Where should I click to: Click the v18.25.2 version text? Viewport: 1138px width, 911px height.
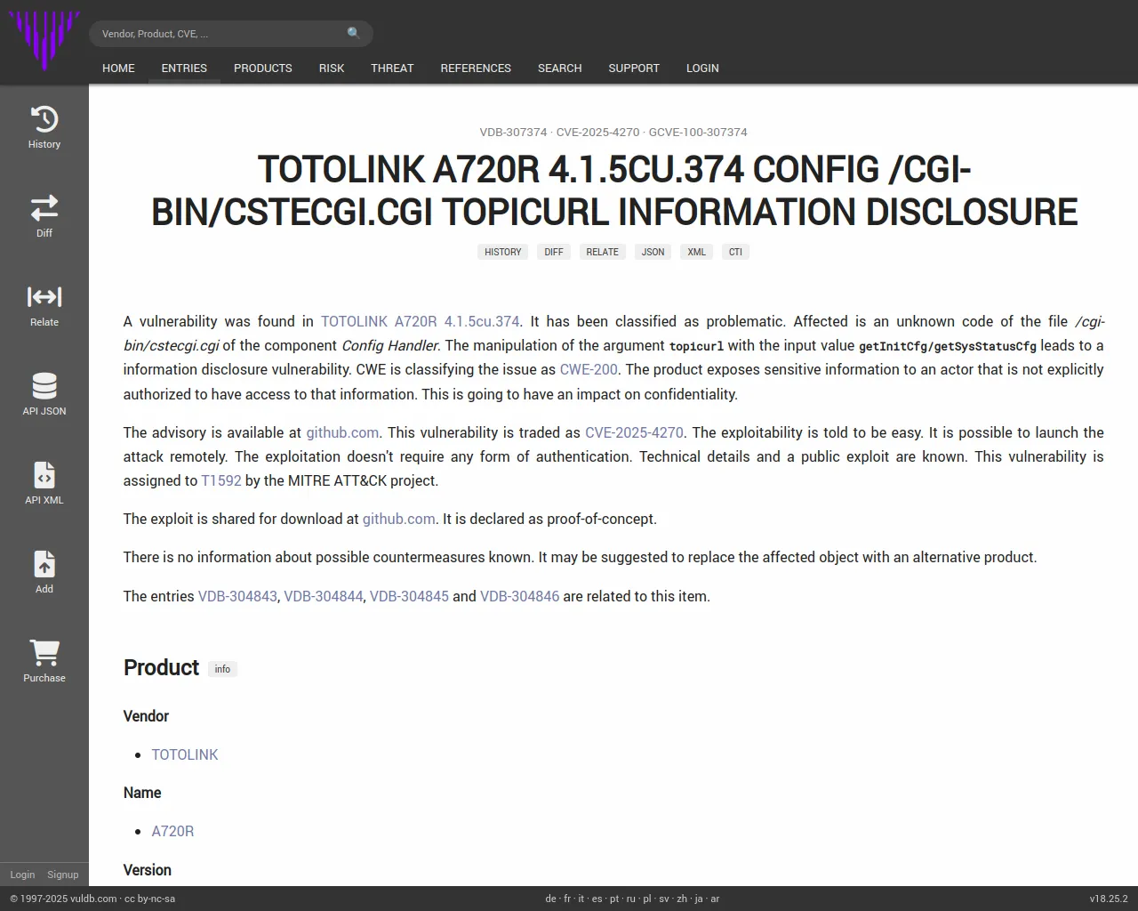pyautogui.click(x=1109, y=899)
